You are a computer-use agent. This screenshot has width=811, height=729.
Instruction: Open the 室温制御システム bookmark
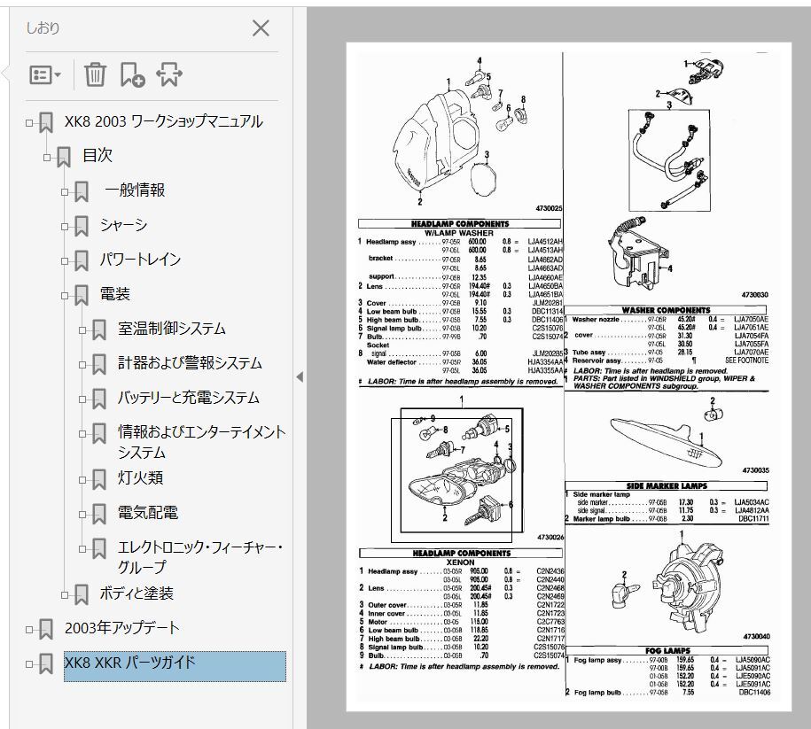[x=172, y=329]
